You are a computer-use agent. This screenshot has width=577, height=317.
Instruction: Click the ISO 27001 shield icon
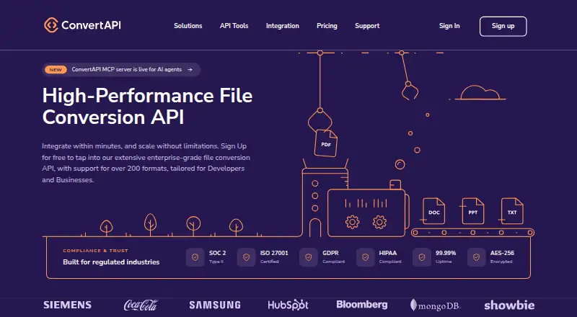[x=246, y=257]
